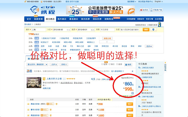This screenshot has height=117, width=188.
Task: Open the English language dropdown
Action: coord(159,1)
